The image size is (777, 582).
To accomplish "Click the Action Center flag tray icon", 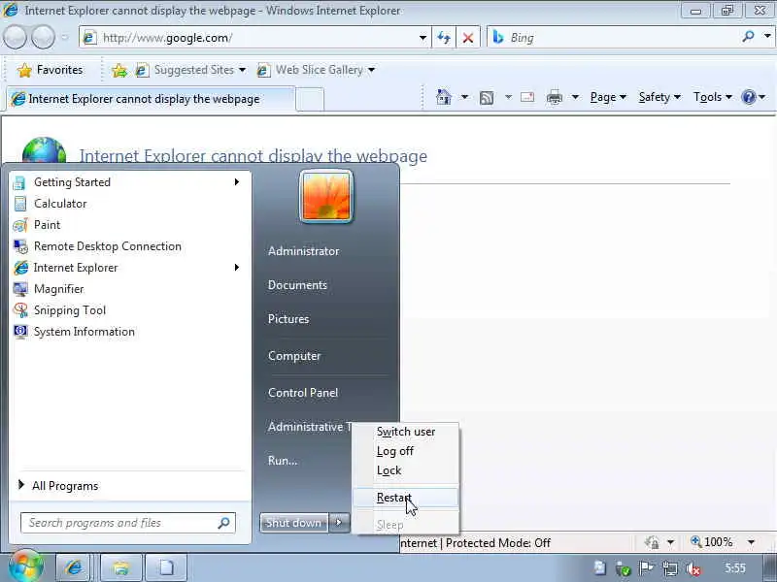I will (646, 568).
